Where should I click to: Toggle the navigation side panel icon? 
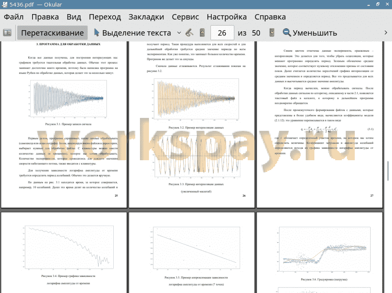[7, 33]
